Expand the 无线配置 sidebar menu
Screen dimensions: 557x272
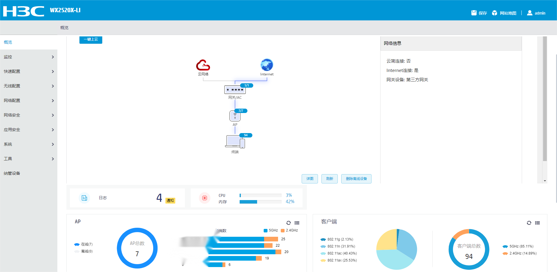click(x=29, y=86)
